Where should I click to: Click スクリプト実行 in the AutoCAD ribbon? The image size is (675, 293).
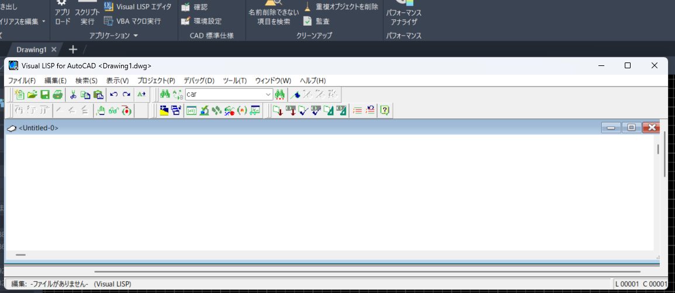pyautogui.click(x=88, y=13)
